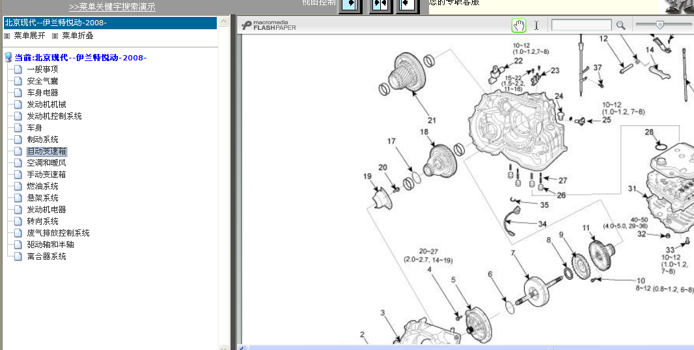Click the FlashPaper zoom slider handle
Image resolution: width=694 pixels, height=350 pixels.
tap(660, 25)
